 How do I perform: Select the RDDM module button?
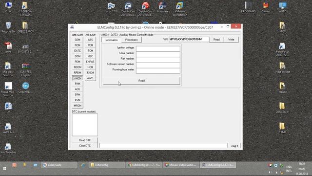78,67
